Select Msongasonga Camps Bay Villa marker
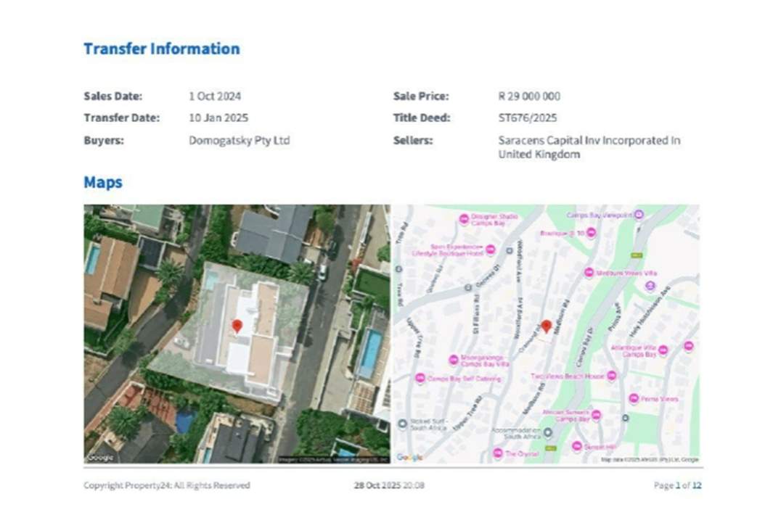The height and width of the screenshot is (515, 773). [454, 360]
